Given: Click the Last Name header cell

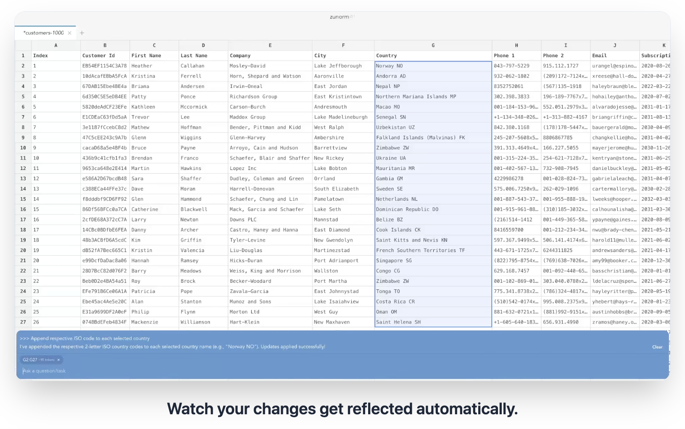Looking at the screenshot, I should tap(203, 56).
